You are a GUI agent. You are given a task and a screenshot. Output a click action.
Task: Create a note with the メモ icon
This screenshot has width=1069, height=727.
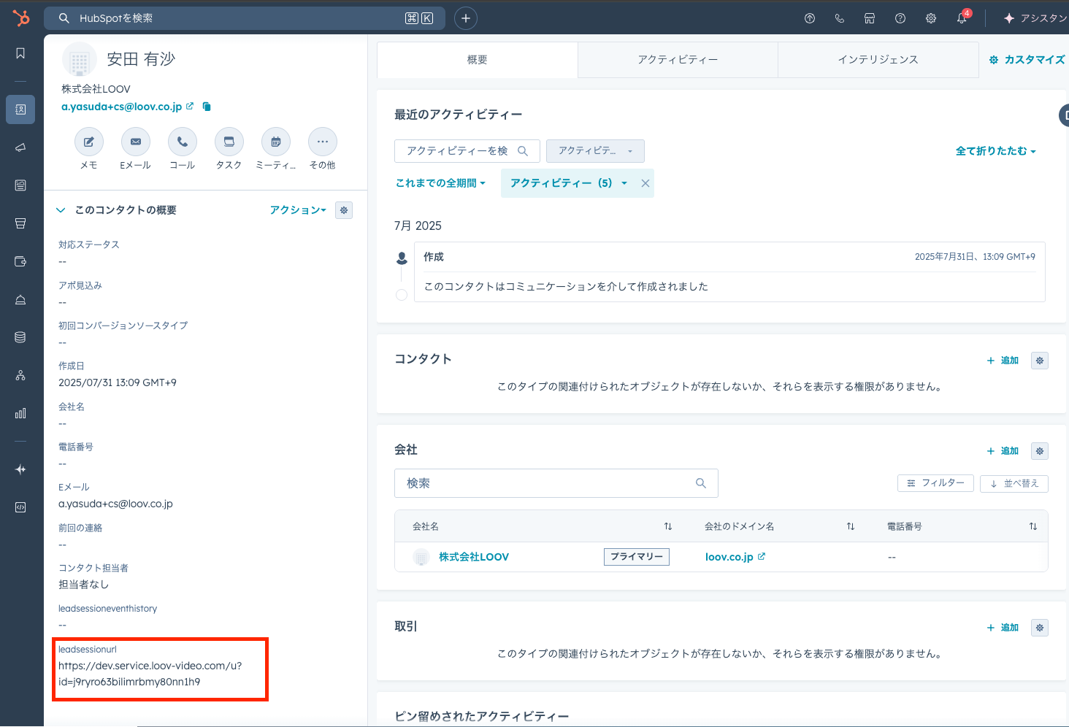point(89,142)
